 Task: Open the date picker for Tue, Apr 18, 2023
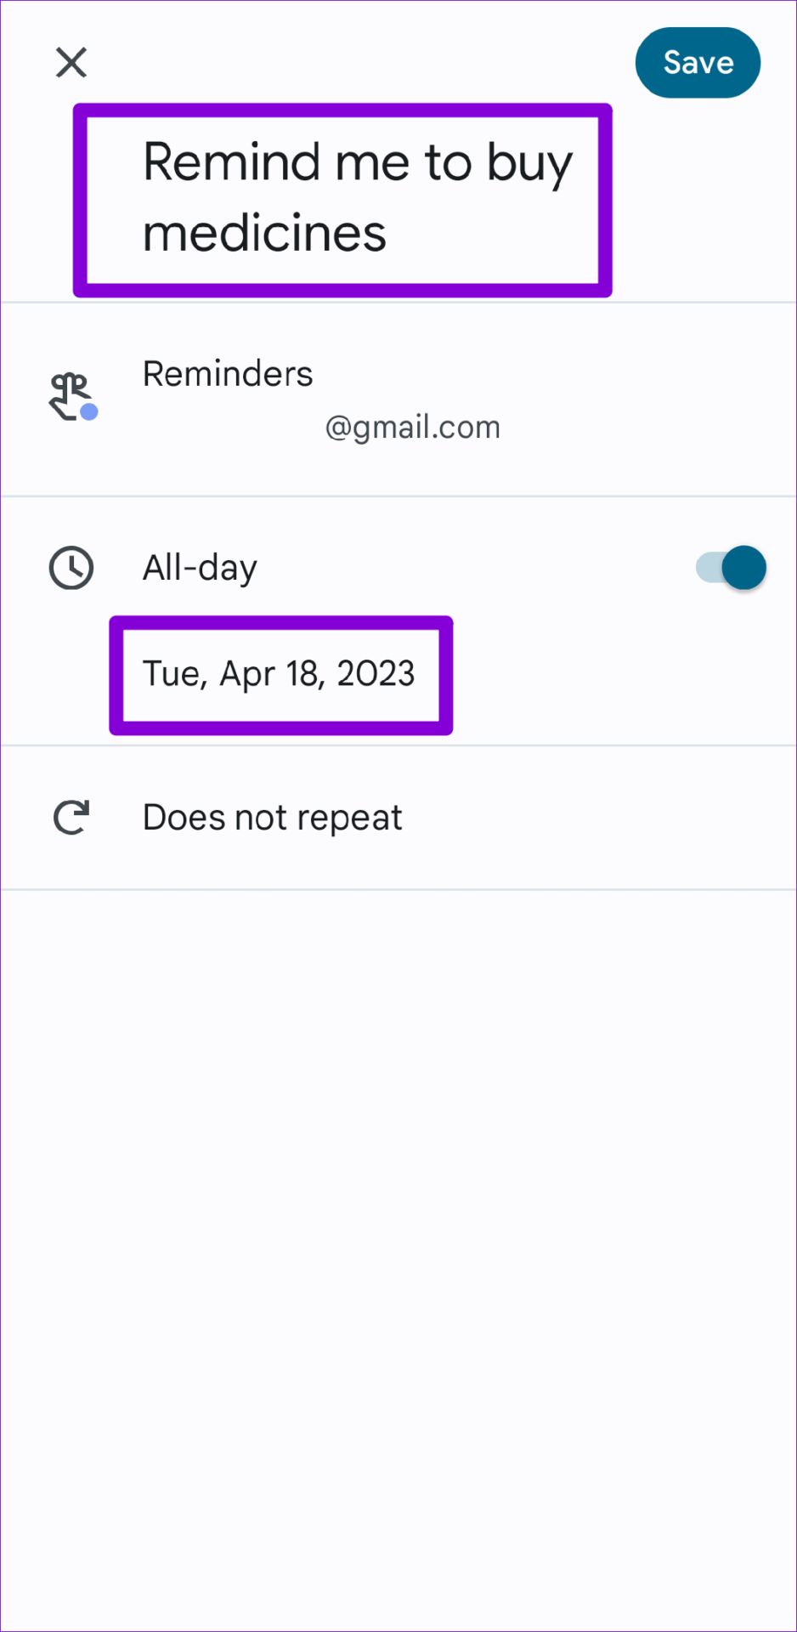279,674
